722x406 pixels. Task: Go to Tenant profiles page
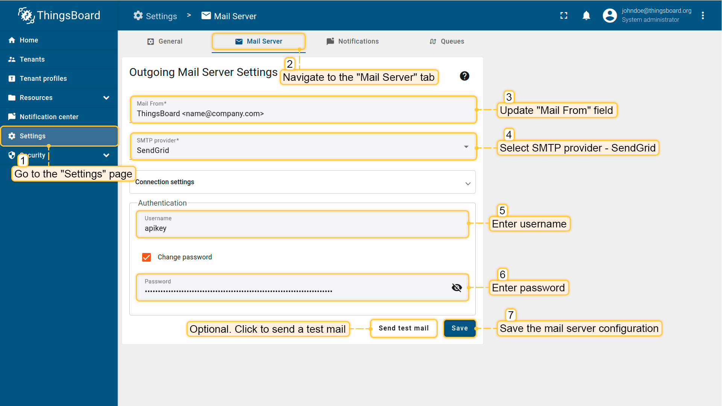point(43,79)
